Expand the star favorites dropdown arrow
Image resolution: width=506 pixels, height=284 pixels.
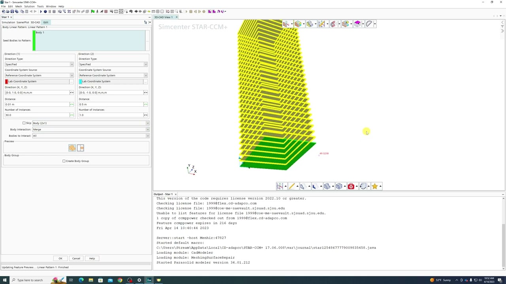point(380,186)
